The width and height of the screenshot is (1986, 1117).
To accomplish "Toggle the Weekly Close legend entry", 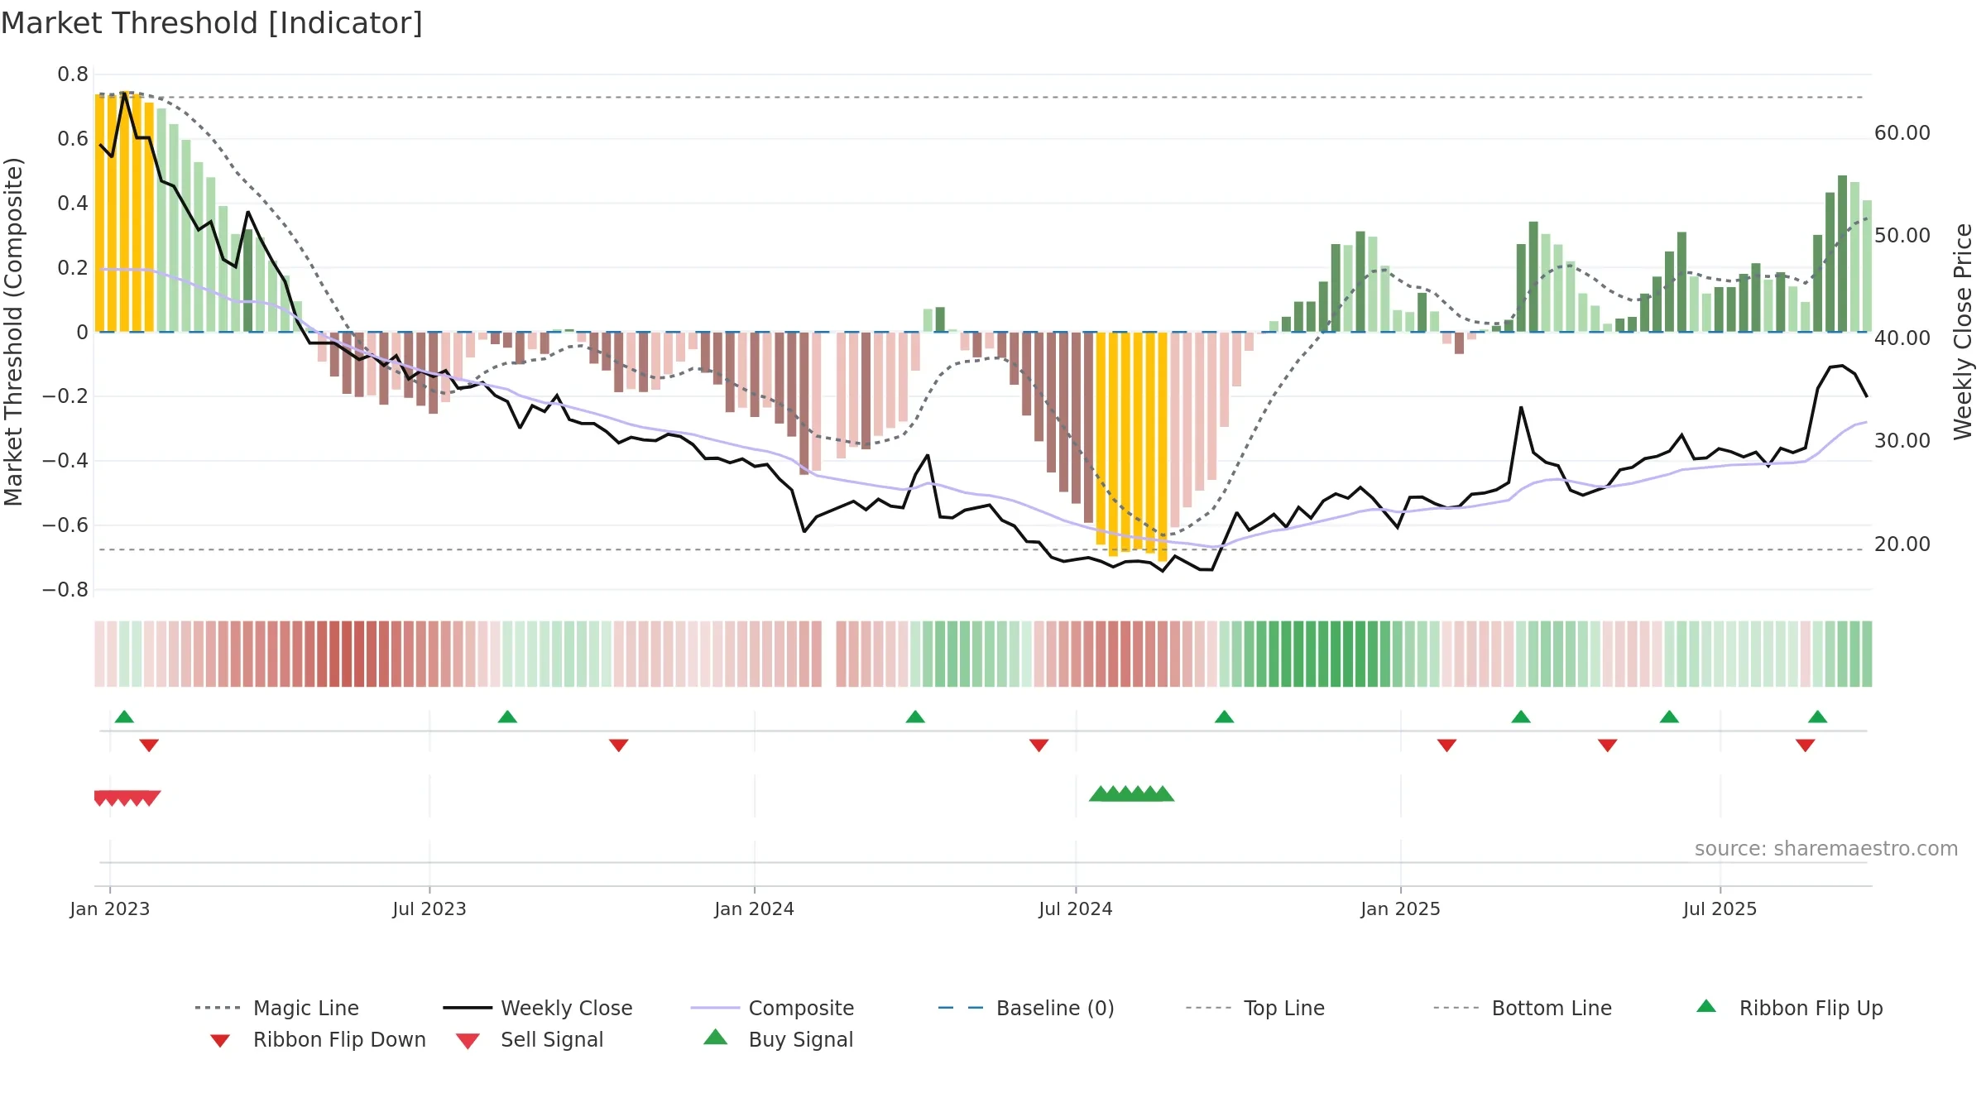I will tap(538, 1008).
